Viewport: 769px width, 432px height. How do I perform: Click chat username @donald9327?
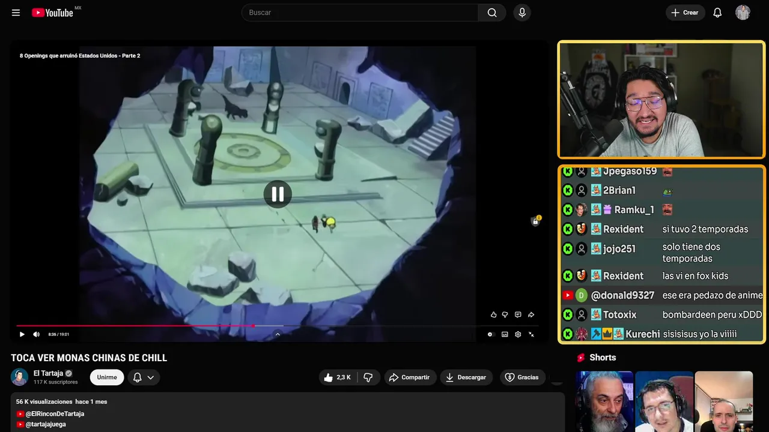tap(622, 295)
